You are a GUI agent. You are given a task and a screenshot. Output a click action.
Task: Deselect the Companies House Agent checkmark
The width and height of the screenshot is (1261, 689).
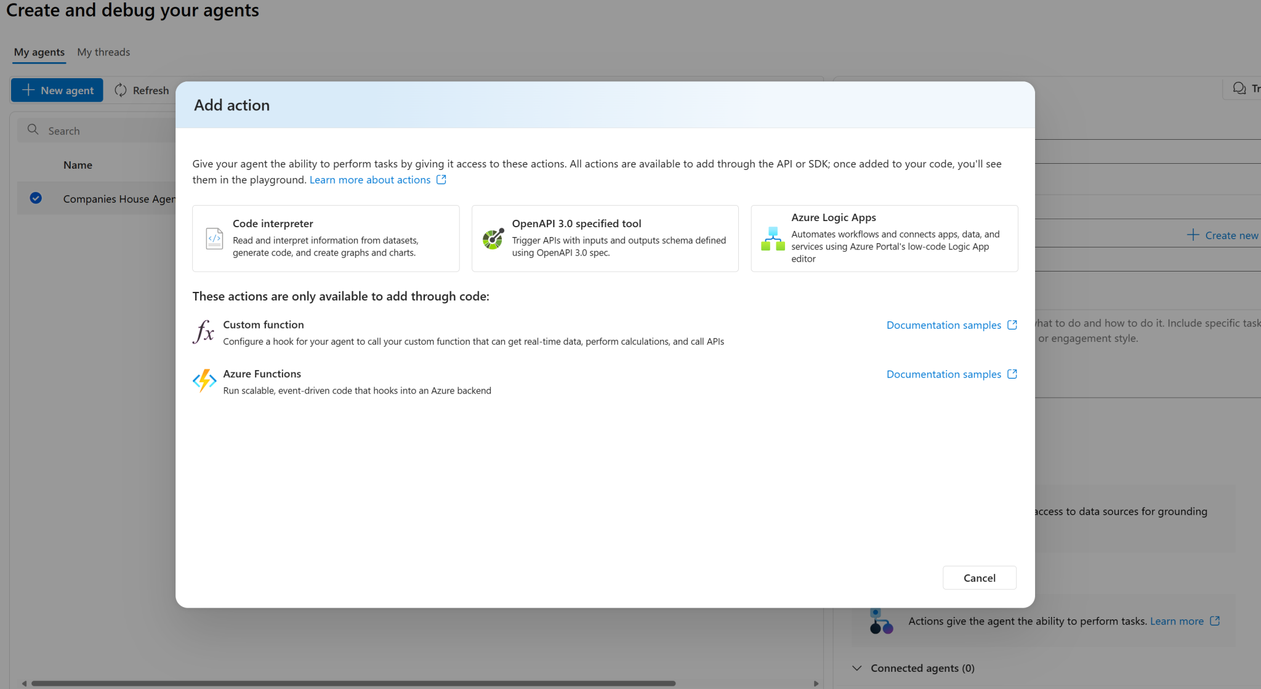(36, 198)
